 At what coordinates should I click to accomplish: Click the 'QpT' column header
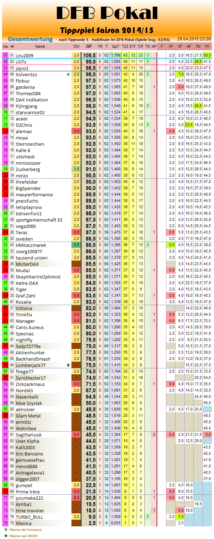tap(116, 47)
